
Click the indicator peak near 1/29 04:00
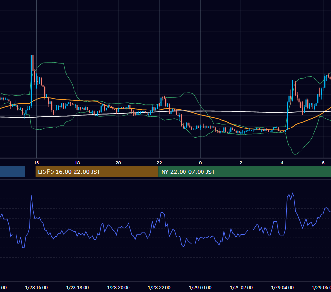[292, 193]
